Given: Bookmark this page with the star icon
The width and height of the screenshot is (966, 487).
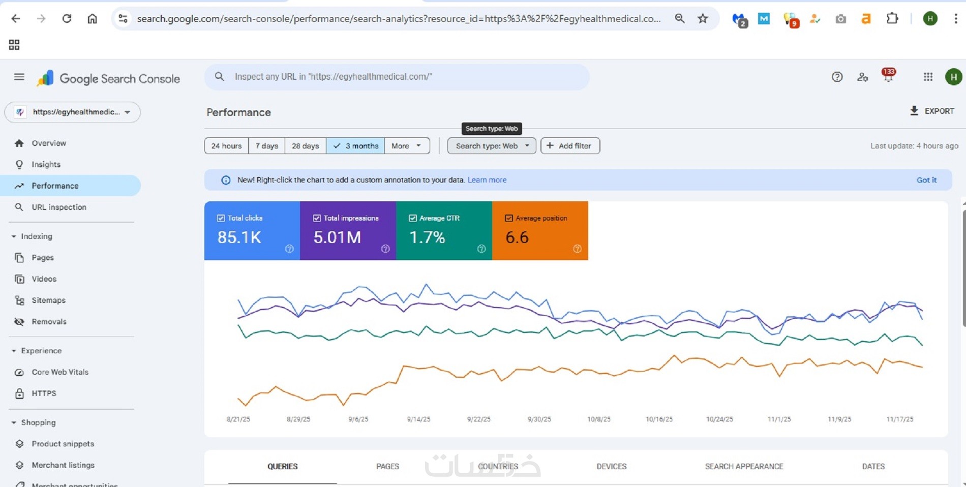Looking at the screenshot, I should [x=703, y=19].
